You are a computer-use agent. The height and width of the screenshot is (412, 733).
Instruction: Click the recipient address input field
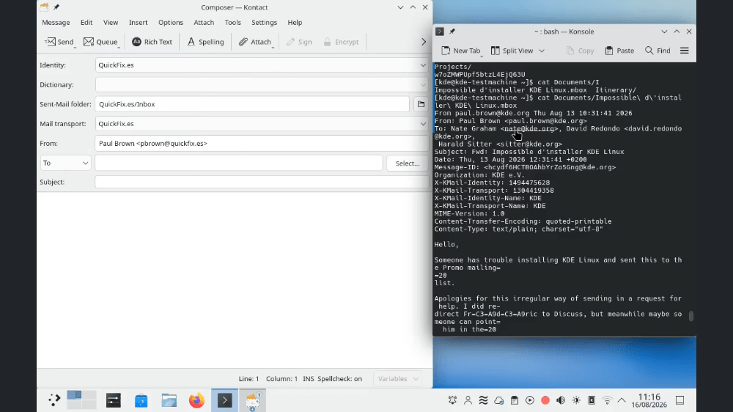(239, 163)
